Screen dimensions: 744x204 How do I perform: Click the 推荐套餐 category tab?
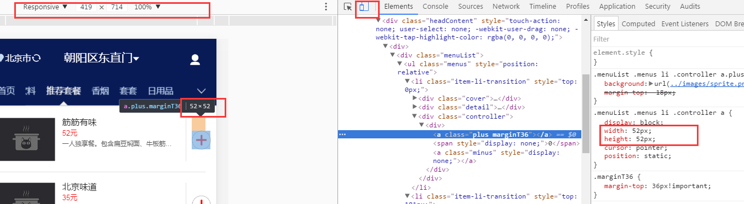64,91
